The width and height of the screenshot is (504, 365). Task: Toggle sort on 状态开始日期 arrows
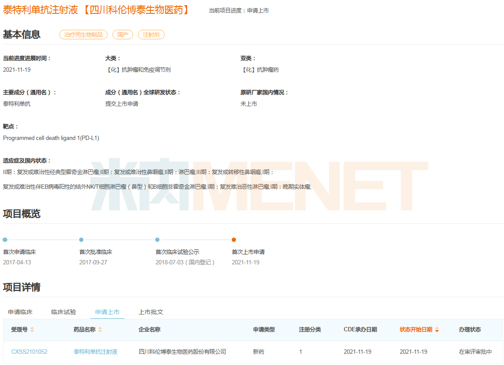(437, 330)
